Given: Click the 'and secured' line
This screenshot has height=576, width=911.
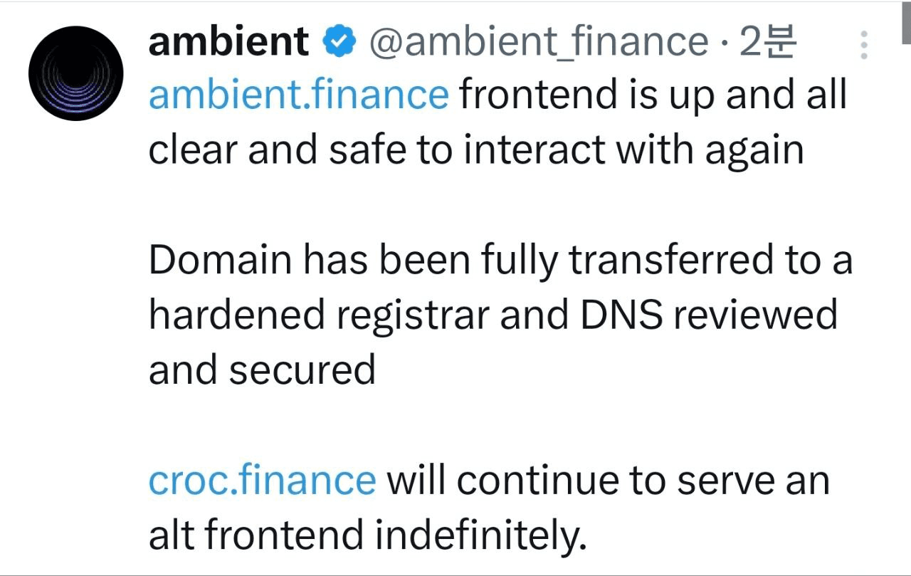Looking at the screenshot, I should coord(262,370).
